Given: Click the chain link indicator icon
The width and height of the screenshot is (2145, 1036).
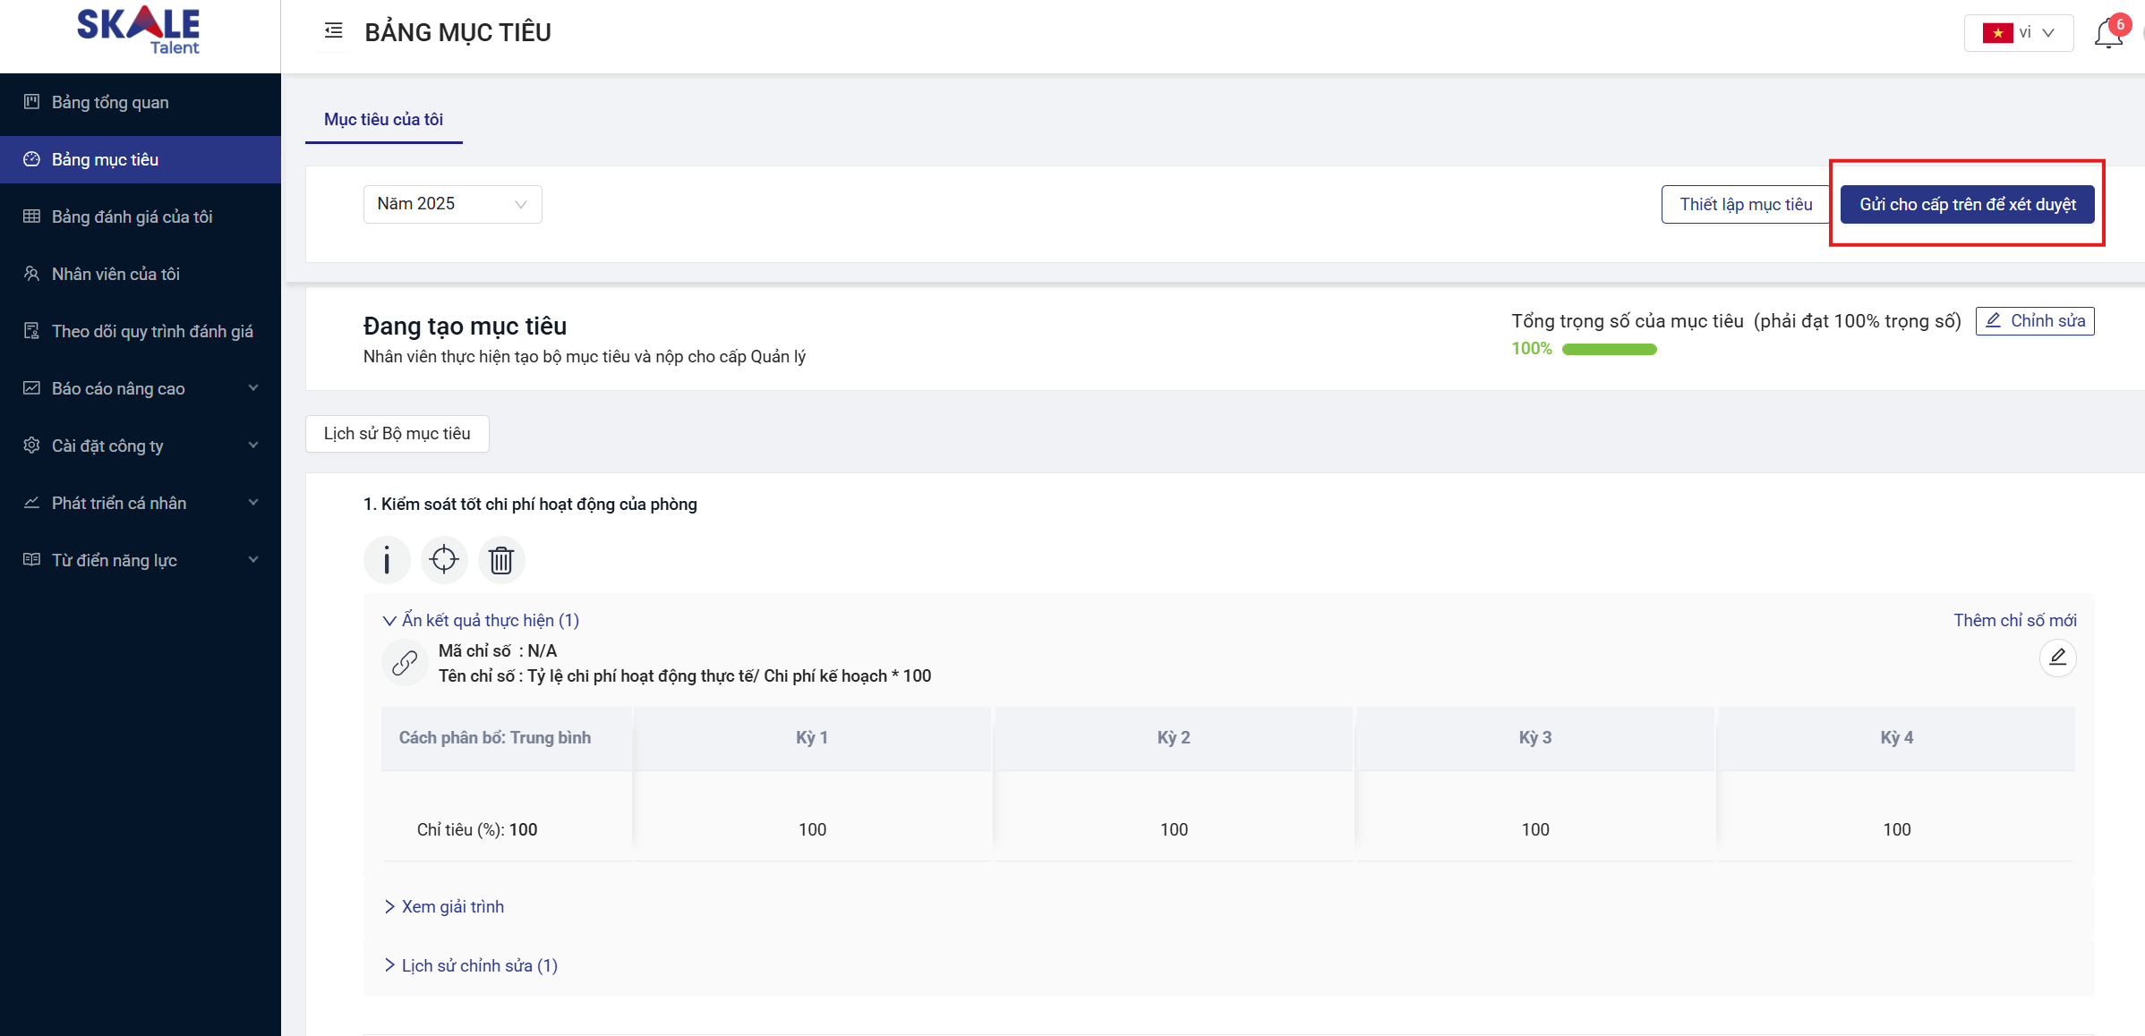Looking at the screenshot, I should click(x=405, y=663).
